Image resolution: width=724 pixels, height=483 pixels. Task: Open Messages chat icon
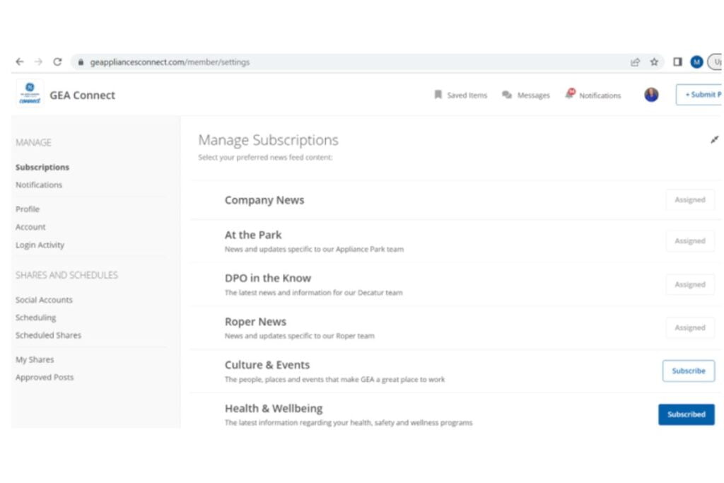(507, 95)
